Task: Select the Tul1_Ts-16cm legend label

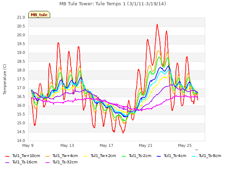Action: [25, 162]
